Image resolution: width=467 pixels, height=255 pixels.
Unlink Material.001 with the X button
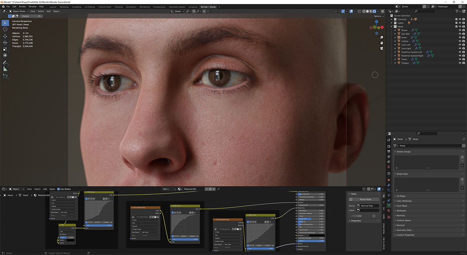tap(213, 189)
